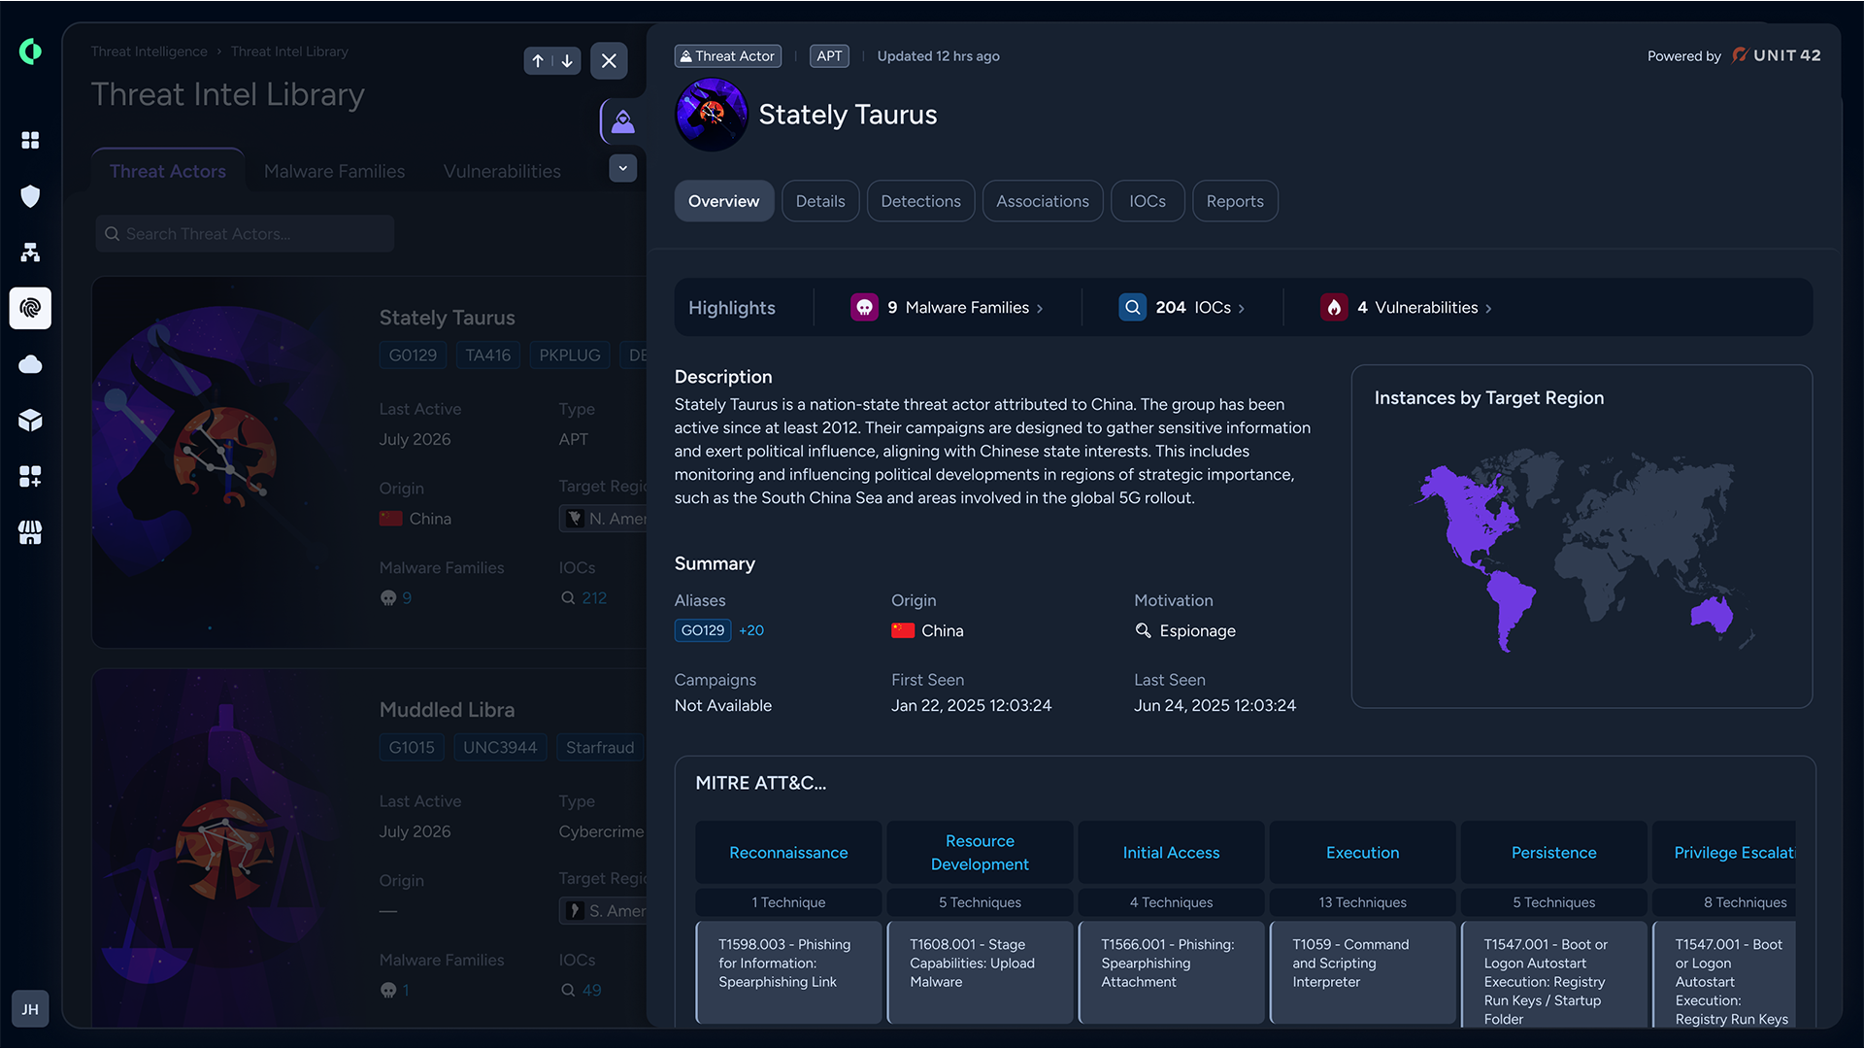Click the China flag in Stately Taurus card
The height and width of the screenshot is (1049, 1864).
[x=390, y=519]
